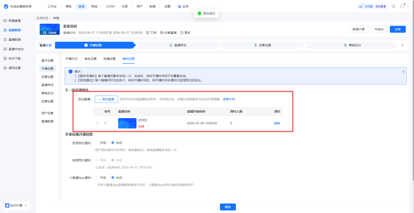Image resolution: width=414 pixels, height=213 pixels.
Task: Open 直播数据 in settings list
Action: (x=47, y=121)
